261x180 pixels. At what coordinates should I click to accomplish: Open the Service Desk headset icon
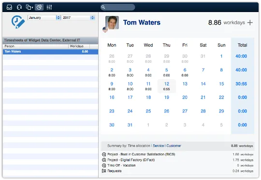[x=19, y=7]
